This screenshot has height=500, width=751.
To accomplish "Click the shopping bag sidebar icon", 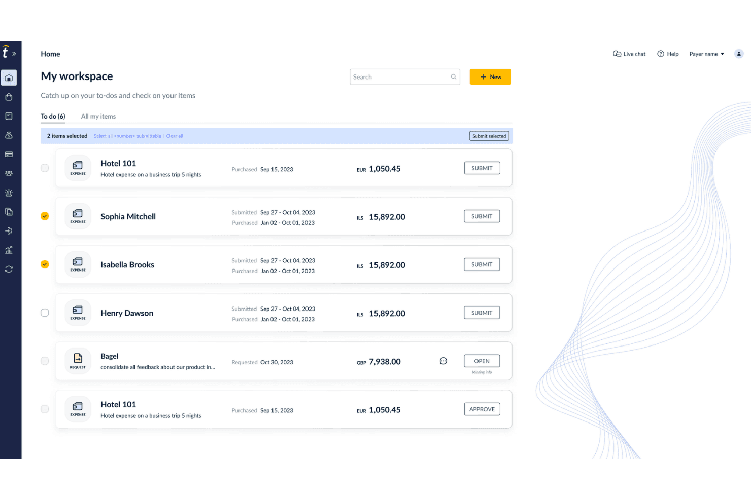I will pyautogui.click(x=9, y=97).
